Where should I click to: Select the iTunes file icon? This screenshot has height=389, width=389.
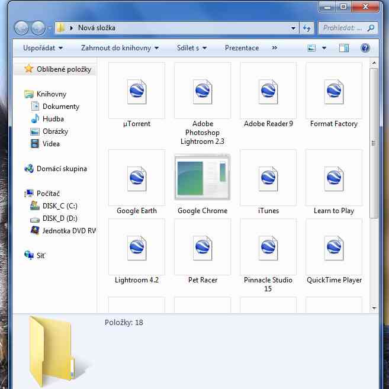pyautogui.click(x=268, y=178)
